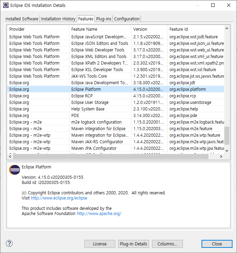The width and height of the screenshot is (237, 253).
Task: Open the apache.org link
Action: [x=99, y=213]
